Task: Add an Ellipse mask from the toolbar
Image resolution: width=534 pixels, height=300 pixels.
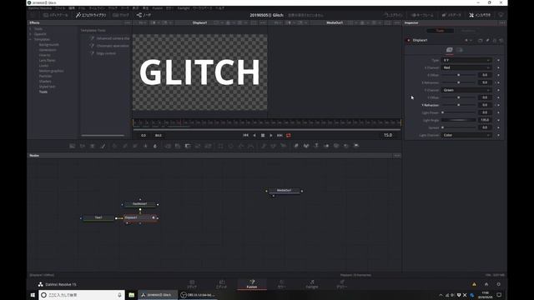Action: (x=231, y=146)
